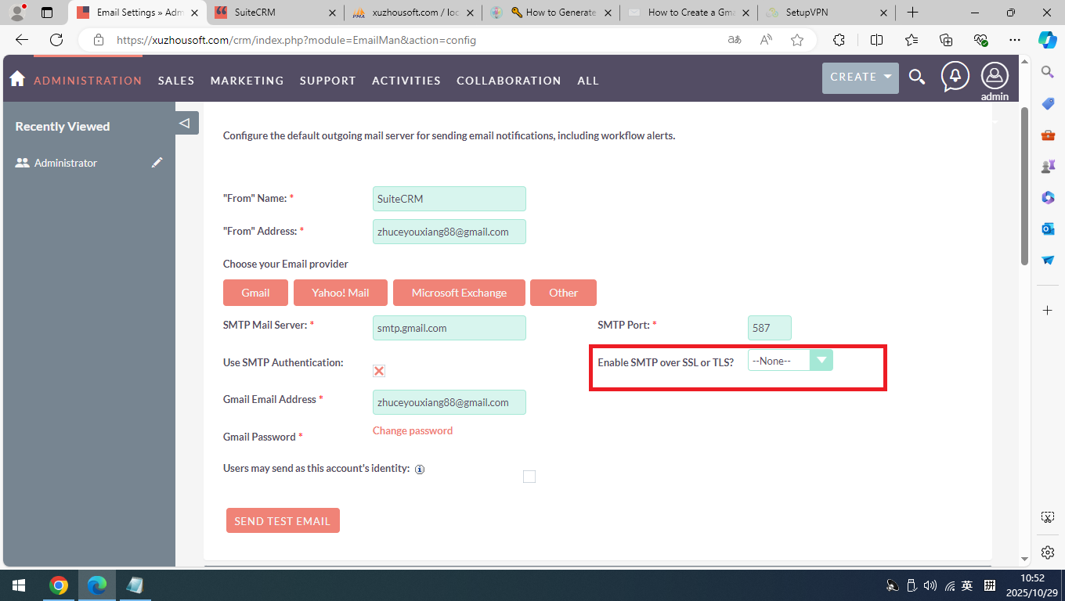Refresh the page in the browser
The width and height of the screenshot is (1065, 601).
(56, 40)
